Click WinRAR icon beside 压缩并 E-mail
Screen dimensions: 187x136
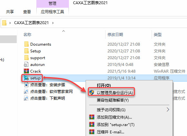[92, 132]
